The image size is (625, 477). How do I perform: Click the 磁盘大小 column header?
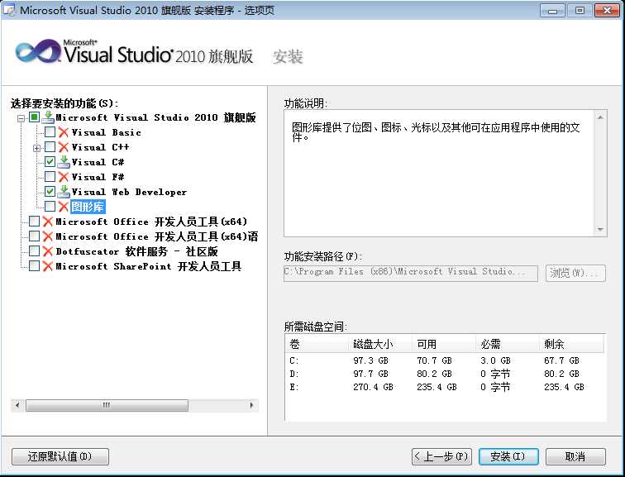point(380,344)
